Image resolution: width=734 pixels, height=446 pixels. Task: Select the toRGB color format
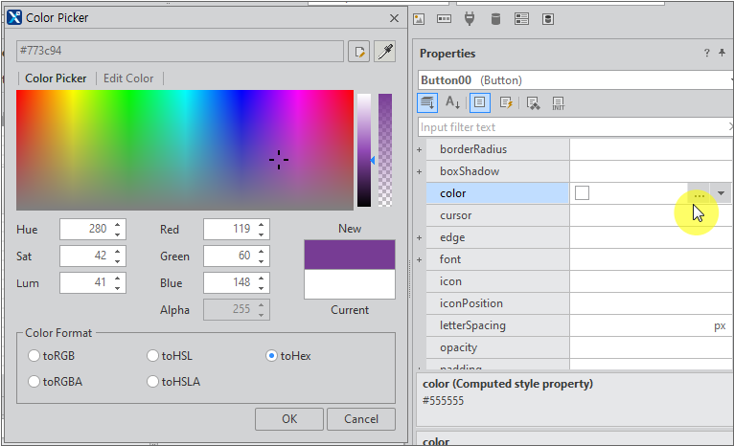tap(35, 356)
